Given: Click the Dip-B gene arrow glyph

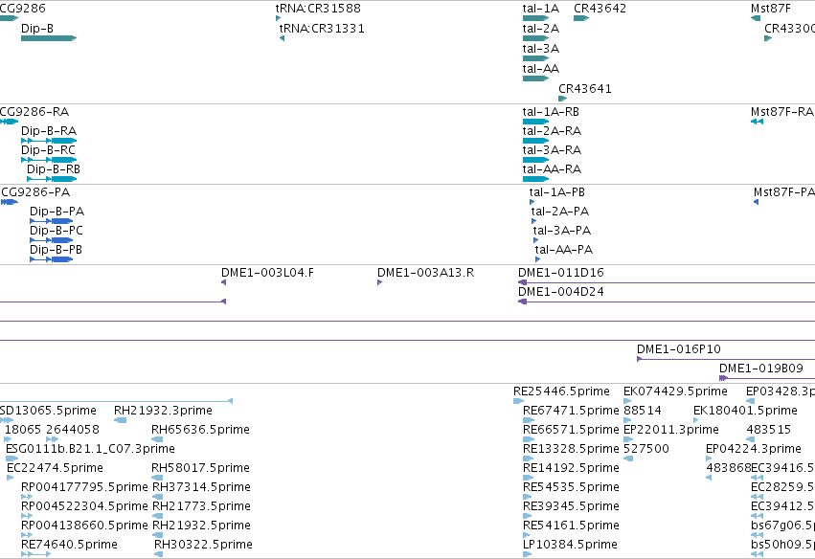Looking at the screenshot, I should click(49, 38).
